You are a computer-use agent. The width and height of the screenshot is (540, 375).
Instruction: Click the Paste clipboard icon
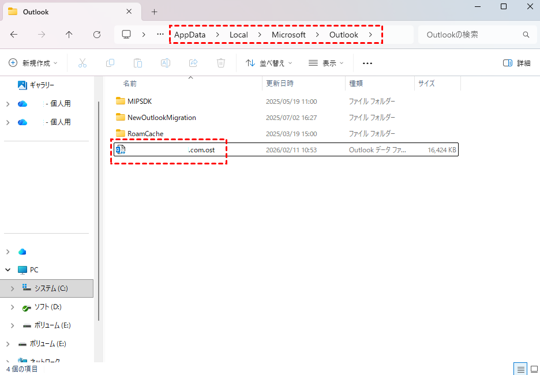[x=138, y=63]
